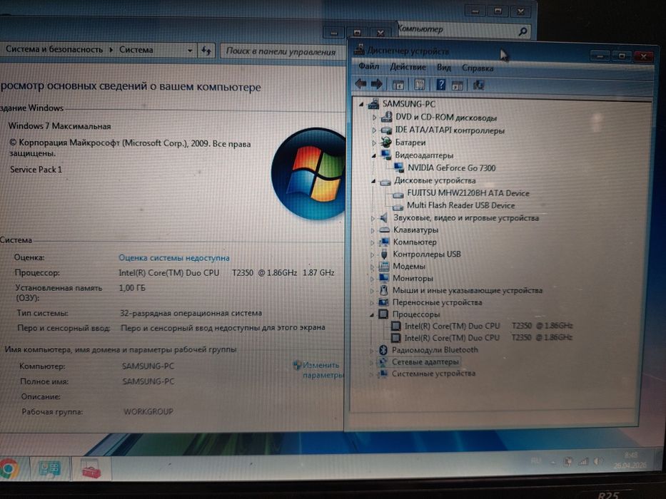Select the SAMSUNG-PC root computer icon
666x499 pixels.
(374, 103)
